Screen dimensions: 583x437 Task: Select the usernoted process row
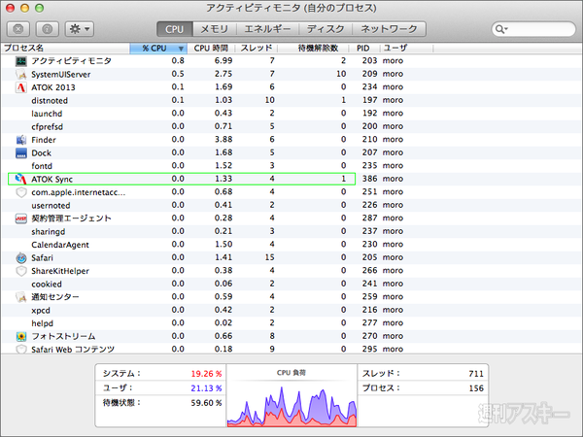291,205
